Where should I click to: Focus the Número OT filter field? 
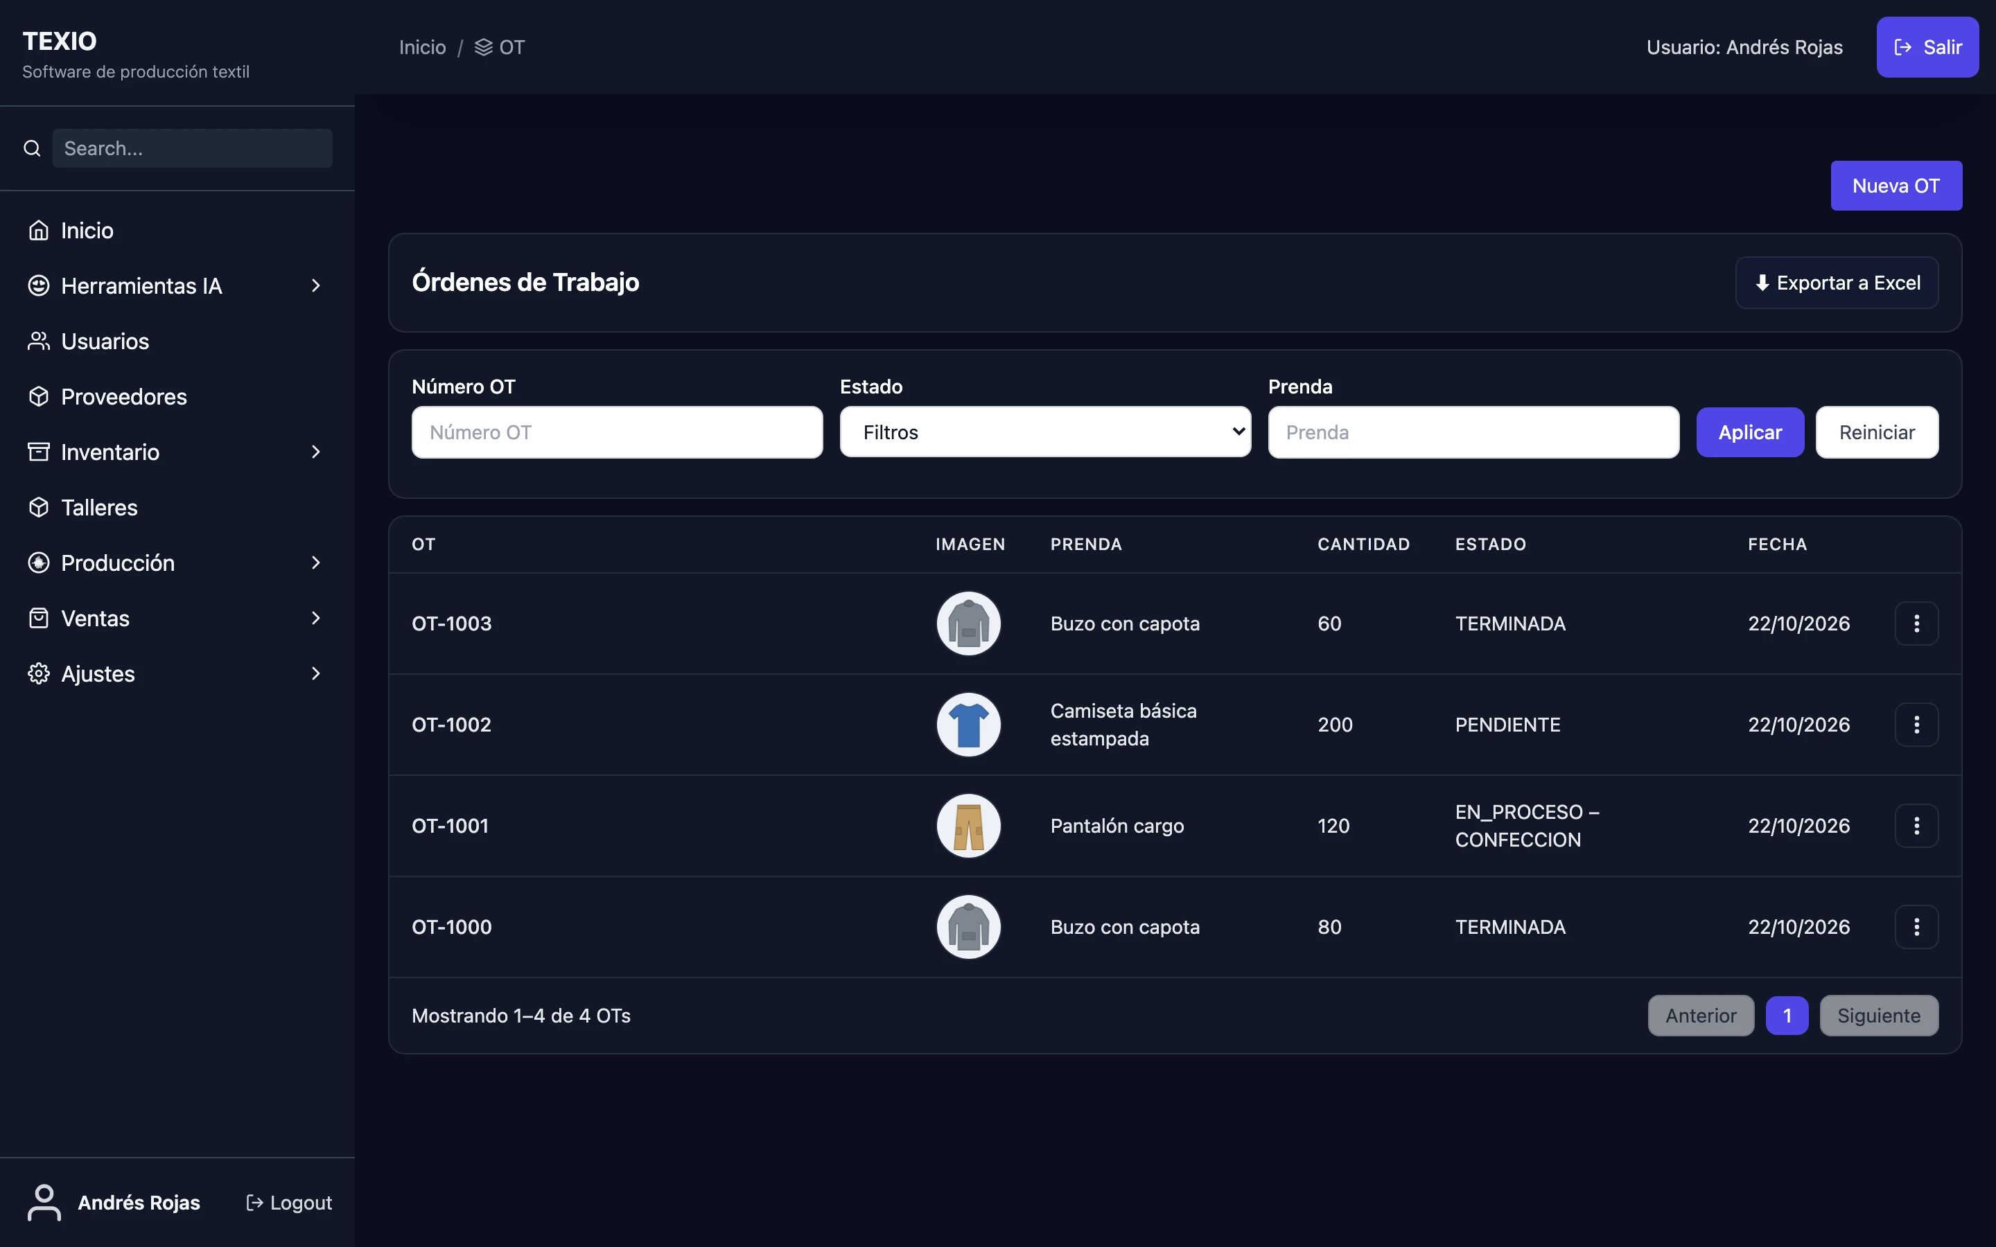point(617,432)
